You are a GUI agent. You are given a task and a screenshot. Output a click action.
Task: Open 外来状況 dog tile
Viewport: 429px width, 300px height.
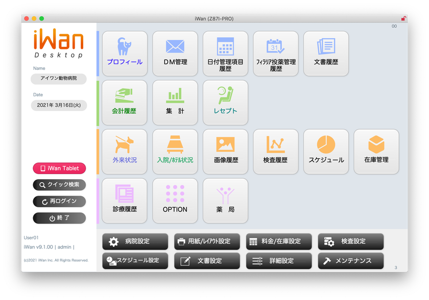125,152
